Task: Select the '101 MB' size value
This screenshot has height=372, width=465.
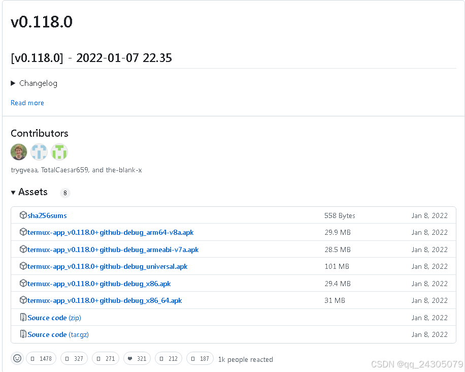Action: (x=337, y=267)
